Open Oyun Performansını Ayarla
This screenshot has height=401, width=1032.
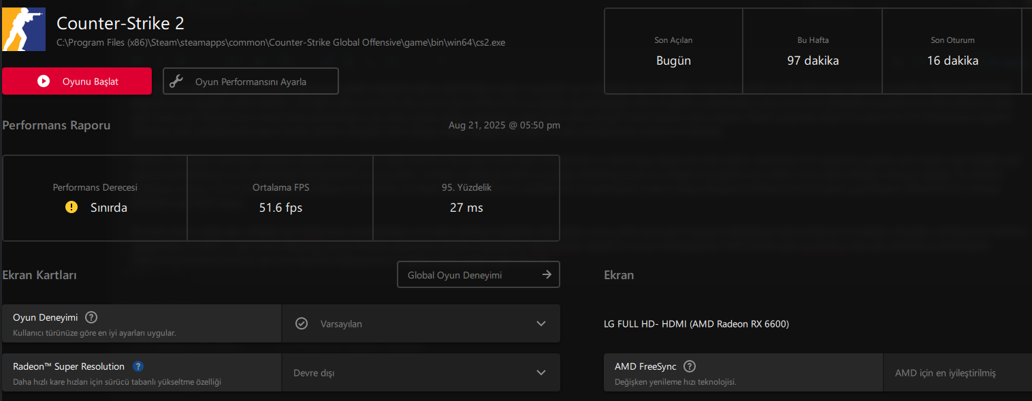click(251, 81)
